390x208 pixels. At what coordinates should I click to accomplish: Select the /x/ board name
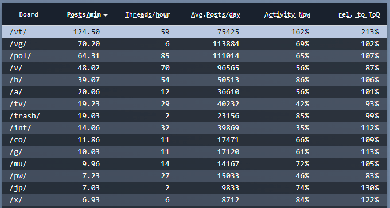pyautogui.click(x=16, y=199)
